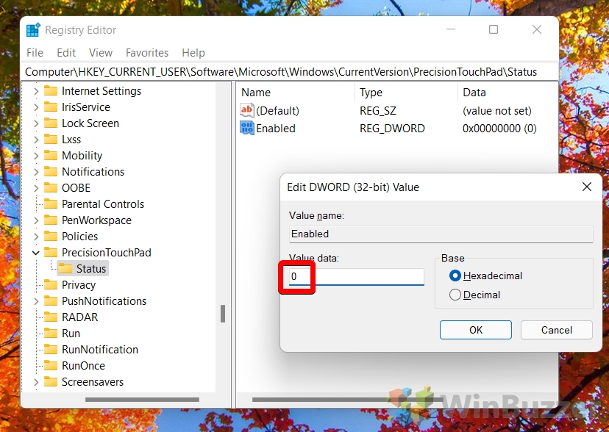
Task: Click the (Default) string value icon
Action: pyautogui.click(x=247, y=110)
